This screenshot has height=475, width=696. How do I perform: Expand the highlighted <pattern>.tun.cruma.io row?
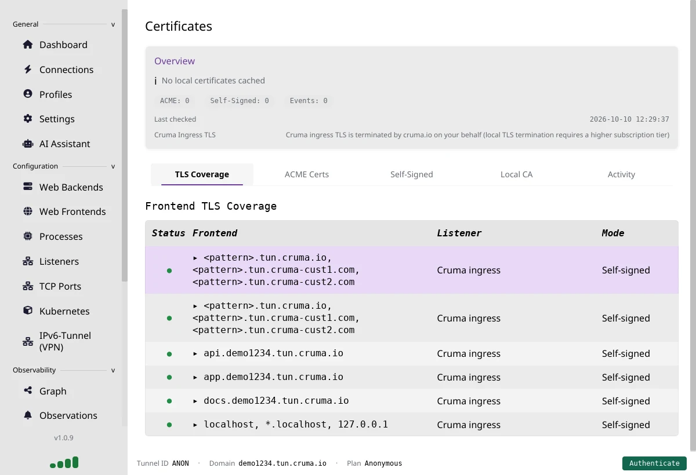(x=195, y=257)
